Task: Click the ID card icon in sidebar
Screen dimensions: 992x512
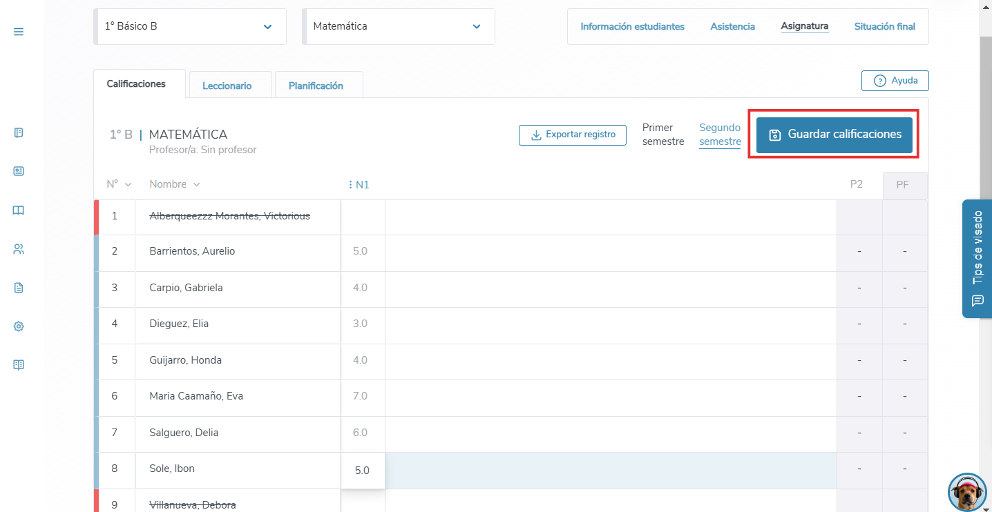Action: pyautogui.click(x=19, y=171)
